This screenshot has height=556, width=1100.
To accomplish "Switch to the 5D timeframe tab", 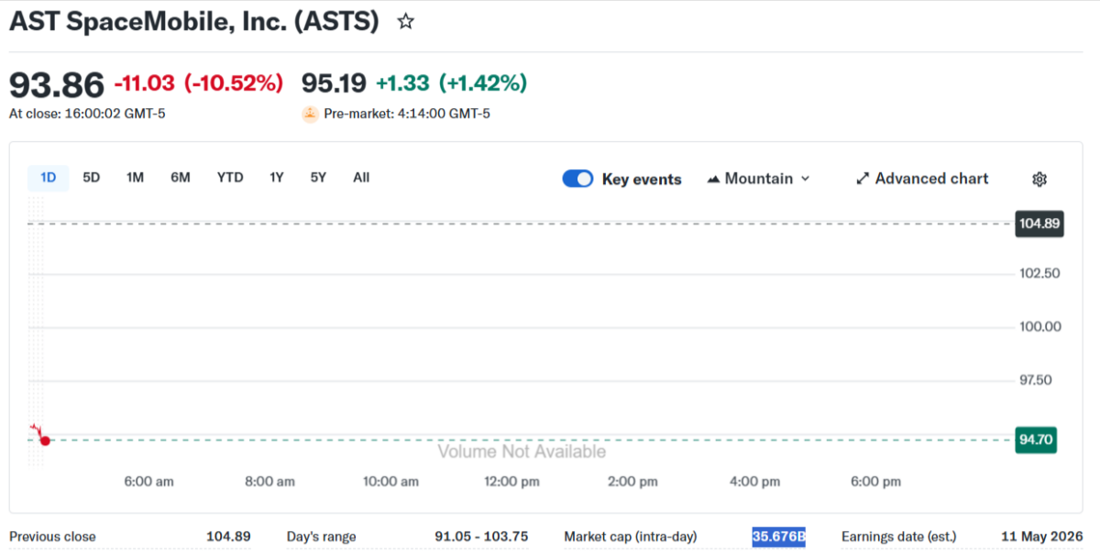I will click(x=91, y=178).
